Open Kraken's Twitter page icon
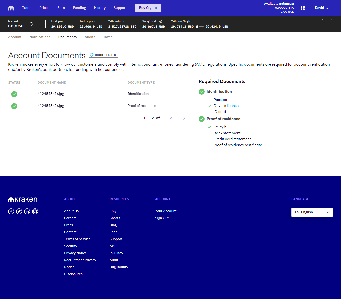Viewport: 341px width, 299px height. click(19, 211)
